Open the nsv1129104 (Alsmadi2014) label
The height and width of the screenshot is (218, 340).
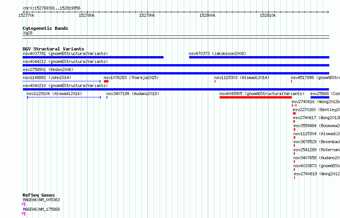(x=54, y=94)
